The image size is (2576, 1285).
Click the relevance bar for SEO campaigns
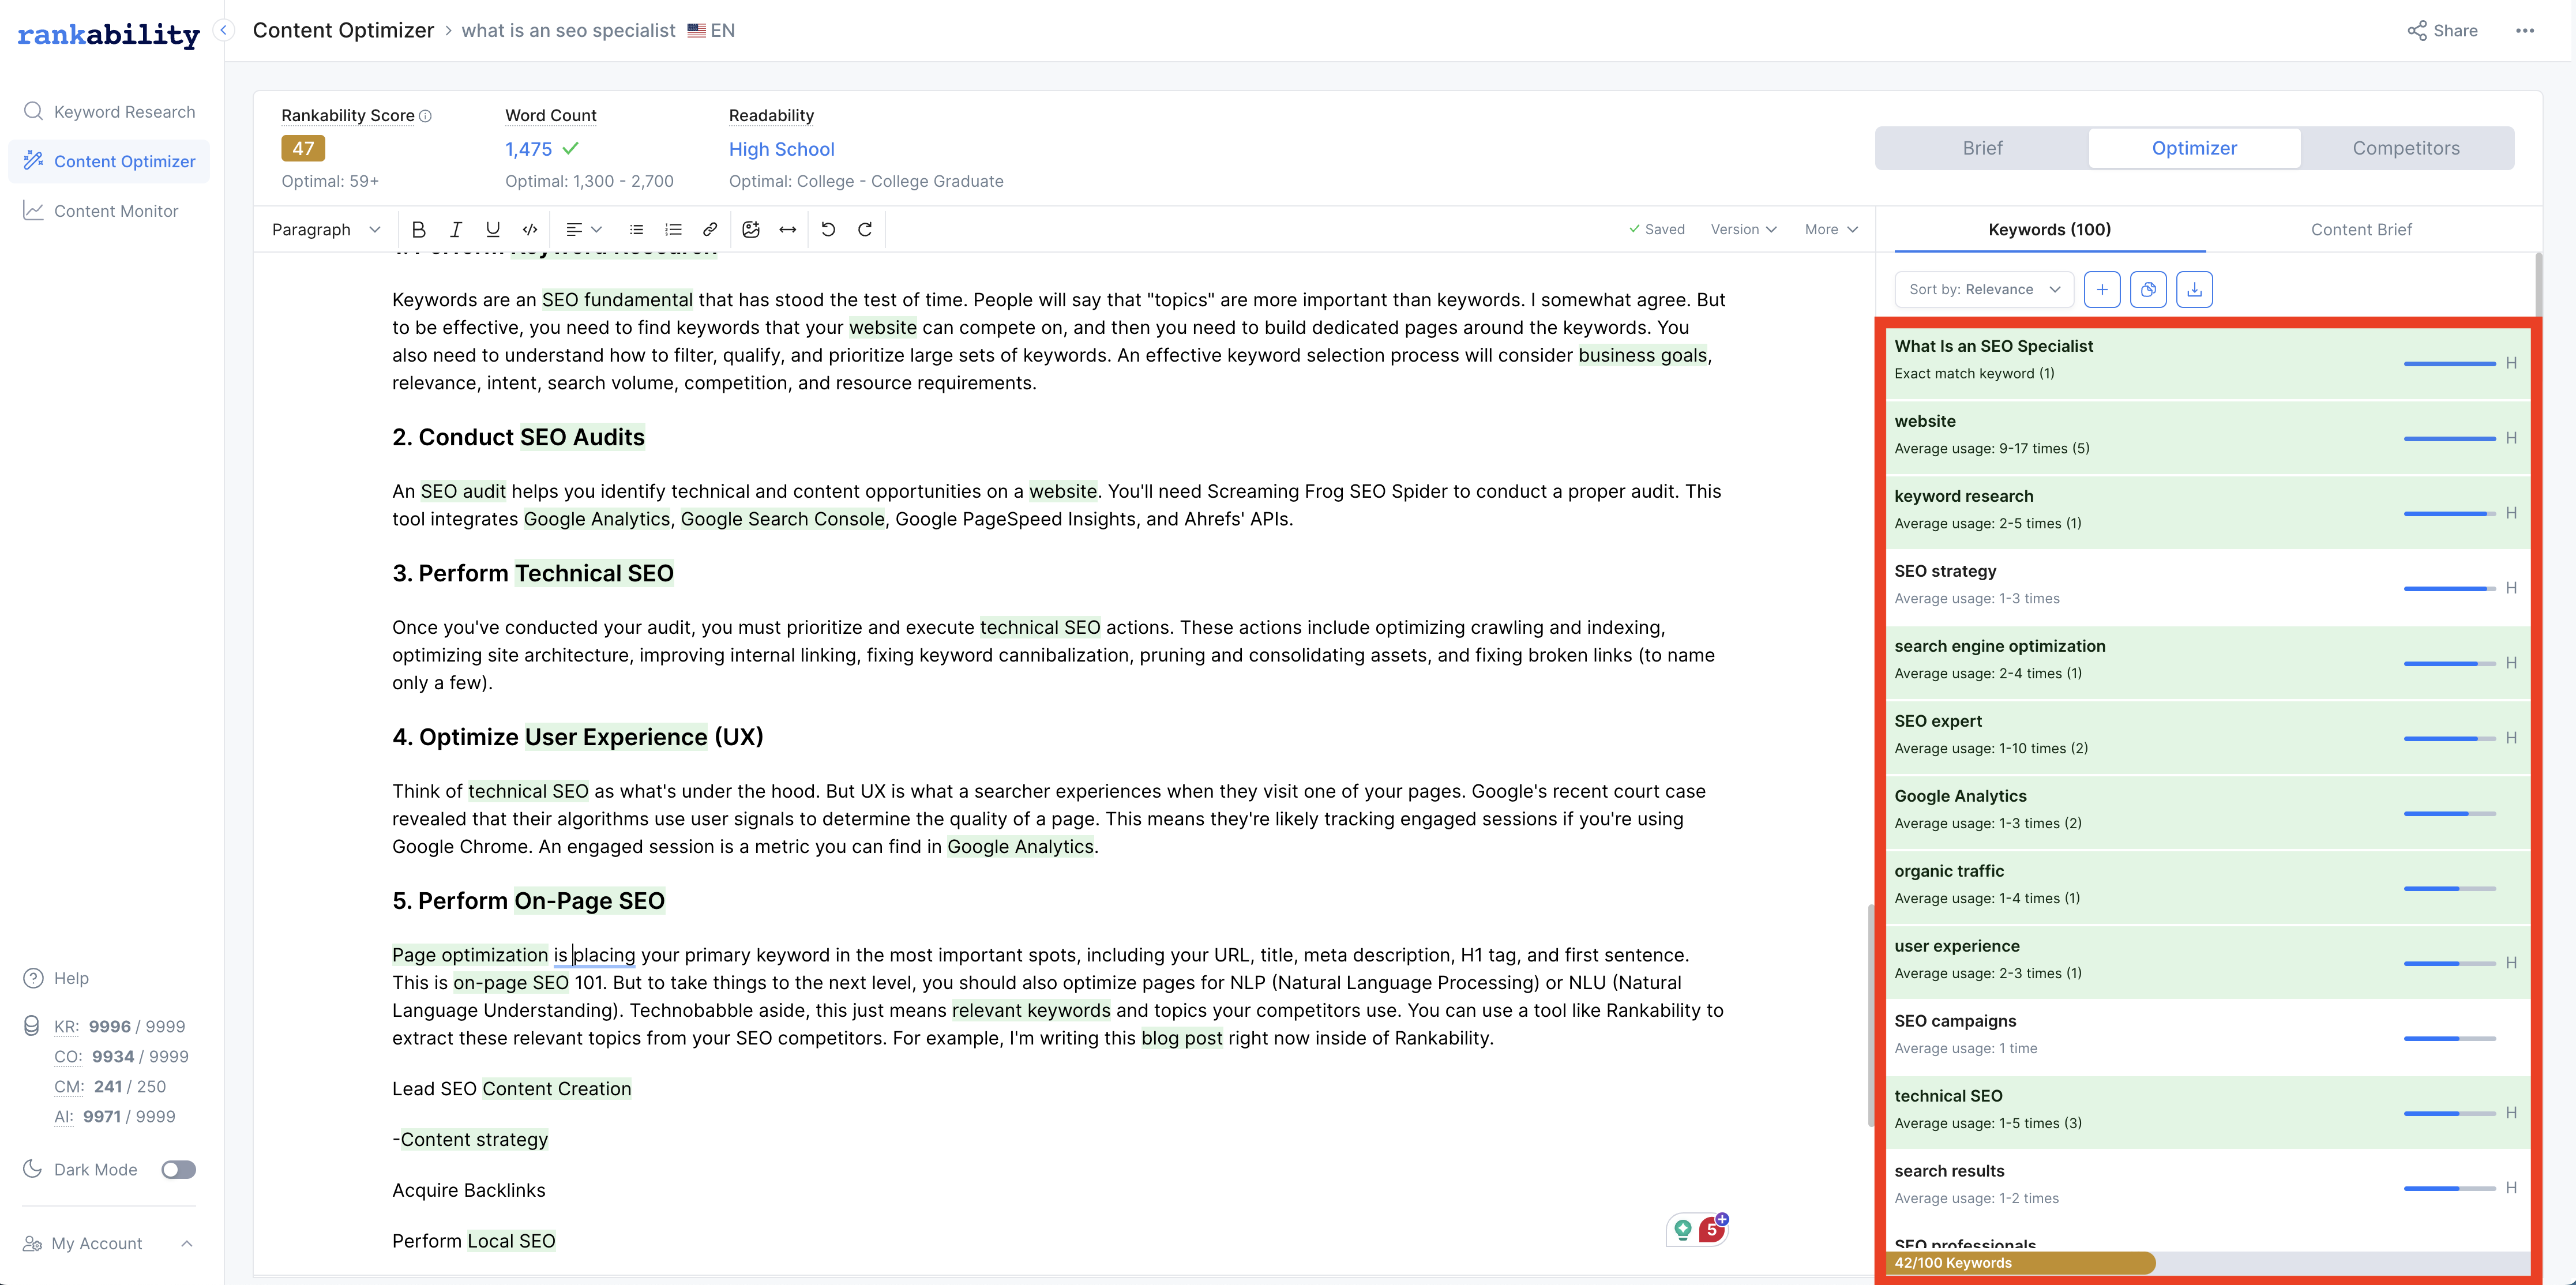2449,1038
